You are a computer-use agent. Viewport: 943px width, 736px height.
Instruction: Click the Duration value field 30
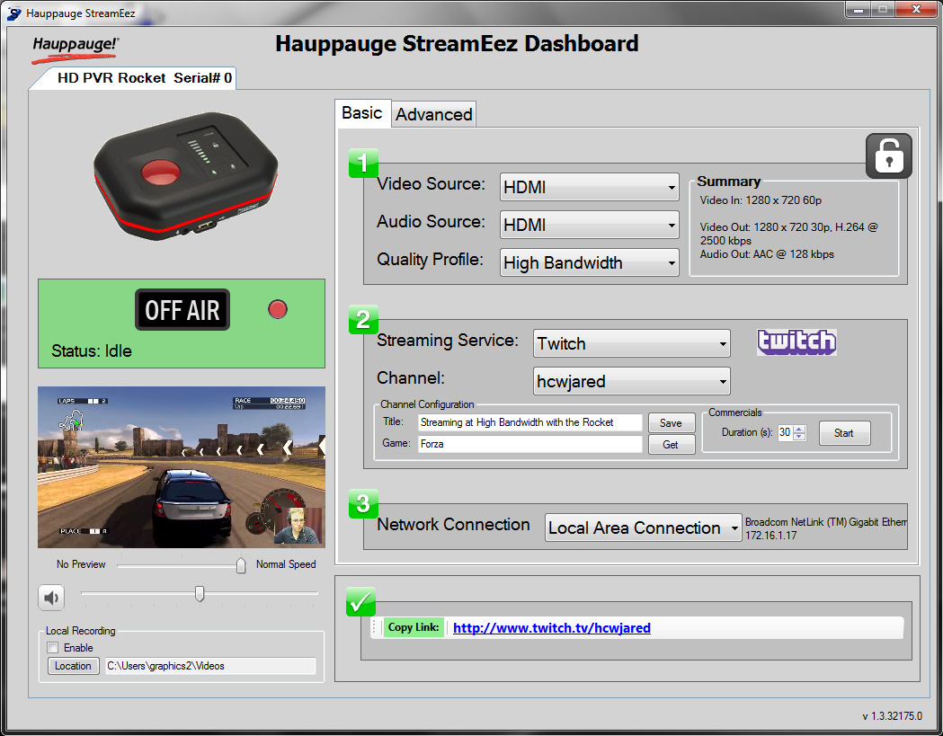786,432
